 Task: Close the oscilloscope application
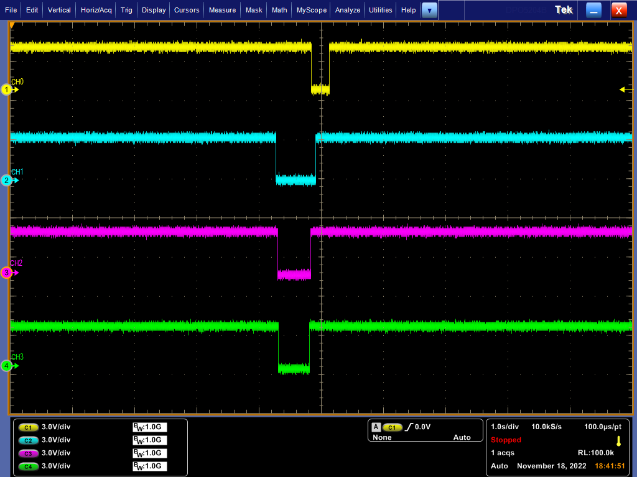click(x=619, y=11)
